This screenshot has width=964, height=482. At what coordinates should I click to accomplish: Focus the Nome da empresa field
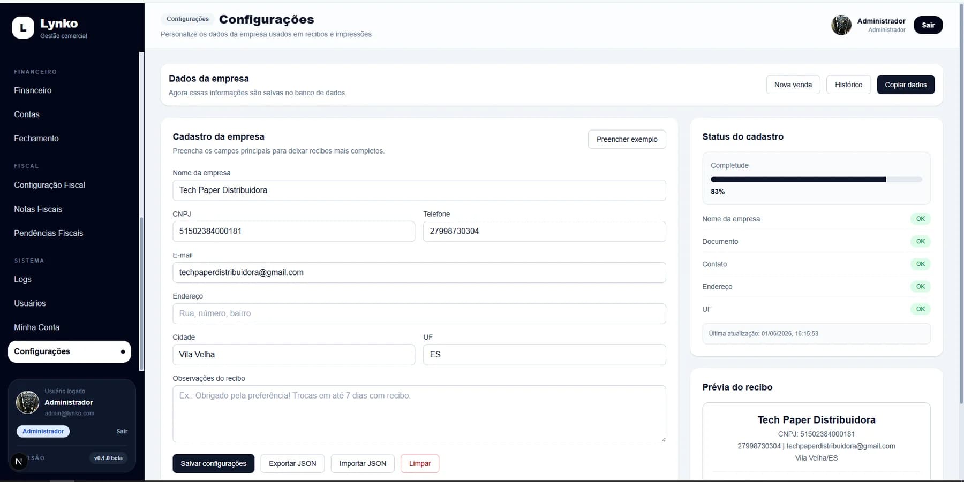[419, 190]
